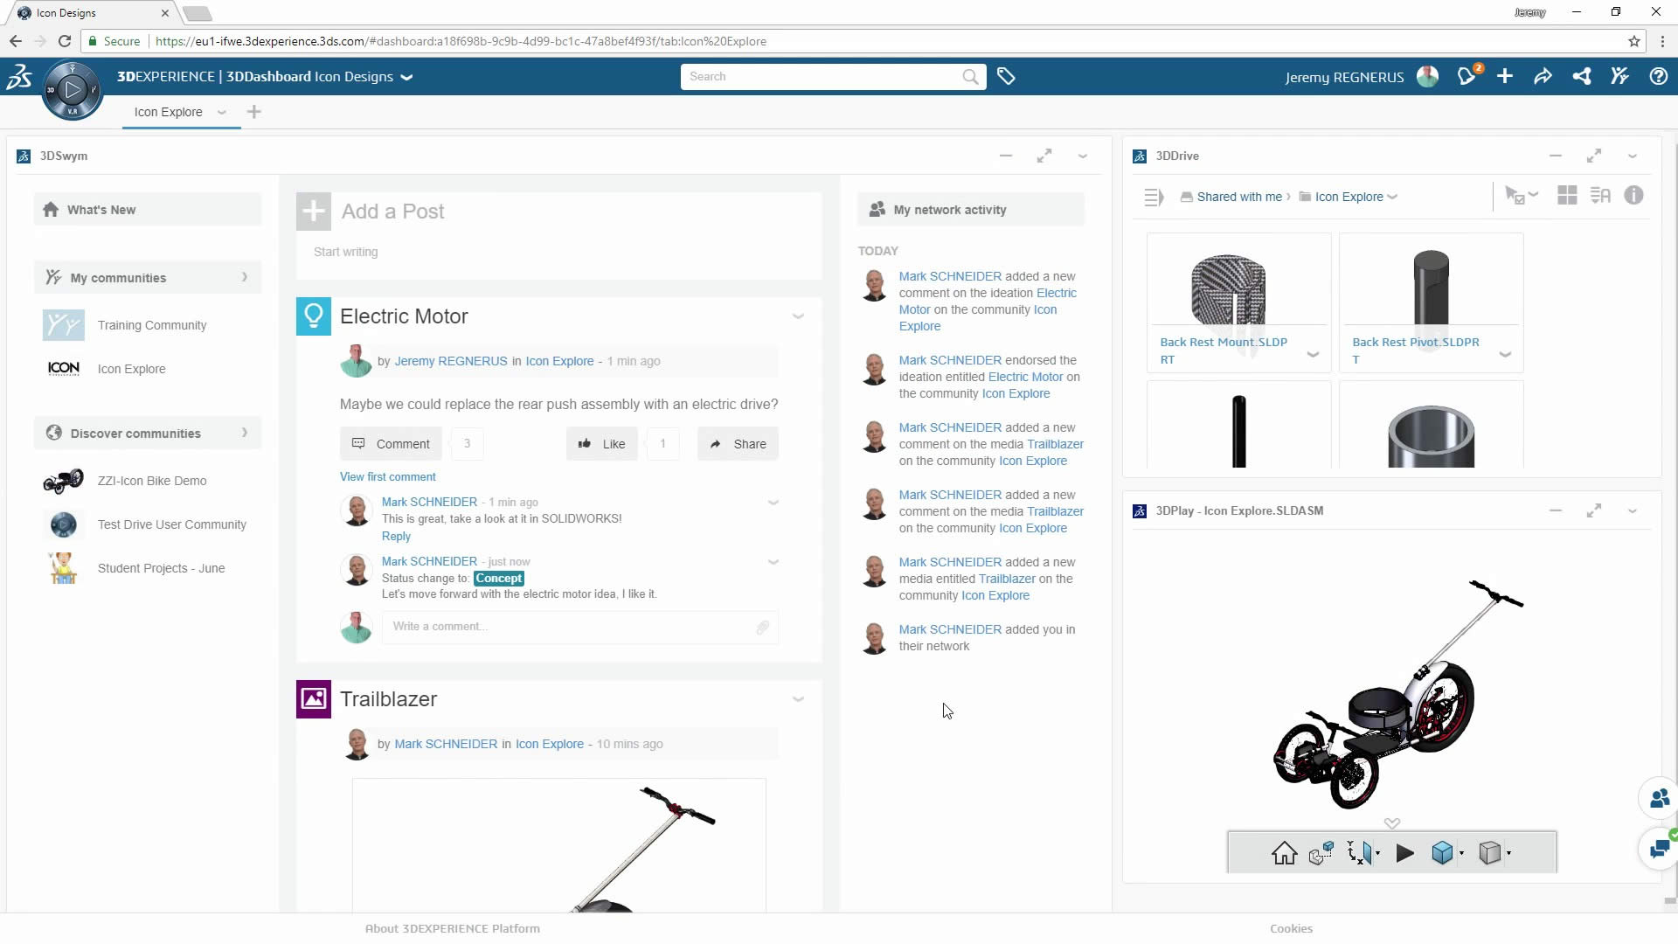Screen dimensions: 1678x944
Task: Click the 6WTags tag icon
Action: click(x=1006, y=77)
